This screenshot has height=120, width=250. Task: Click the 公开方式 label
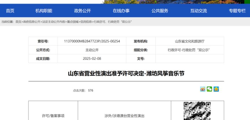(x=43, y=50)
